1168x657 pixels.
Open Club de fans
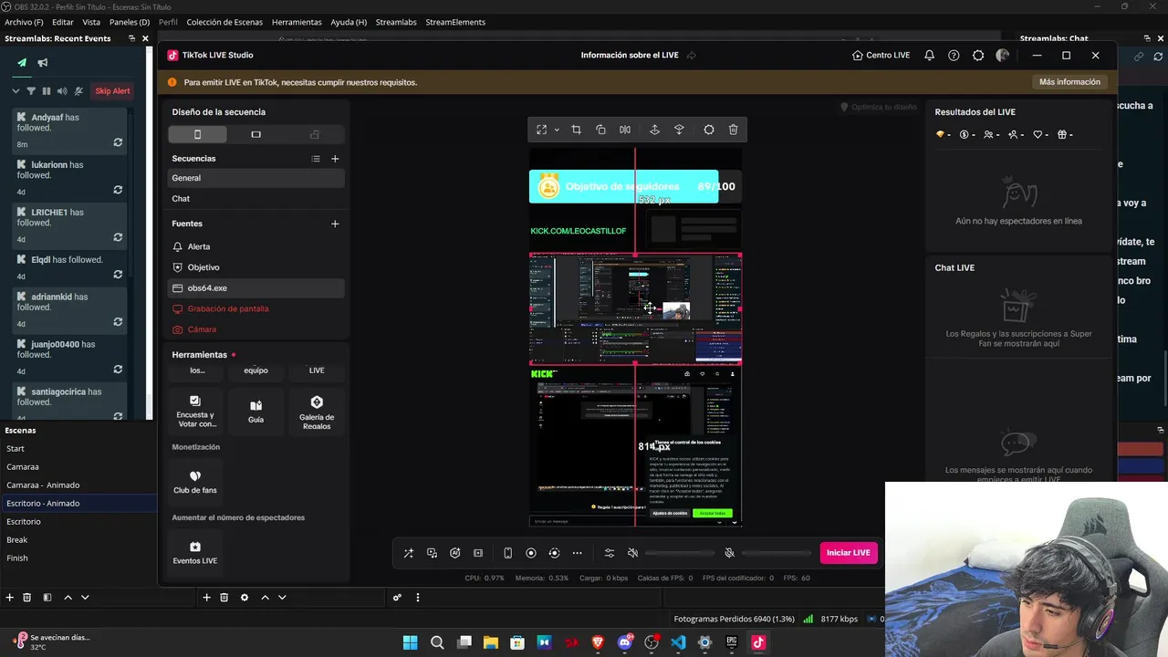click(195, 483)
